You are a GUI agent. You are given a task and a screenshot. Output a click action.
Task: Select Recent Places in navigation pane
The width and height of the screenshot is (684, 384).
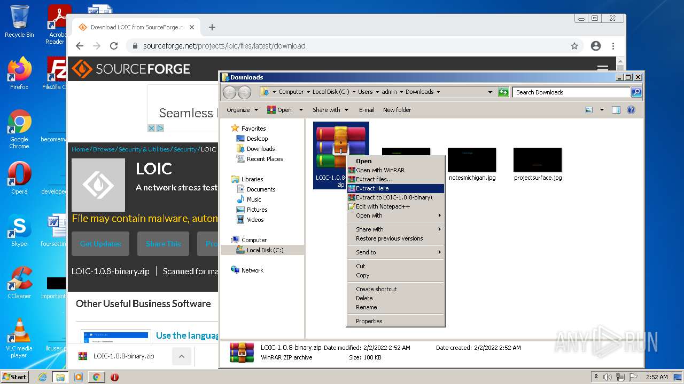click(265, 159)
